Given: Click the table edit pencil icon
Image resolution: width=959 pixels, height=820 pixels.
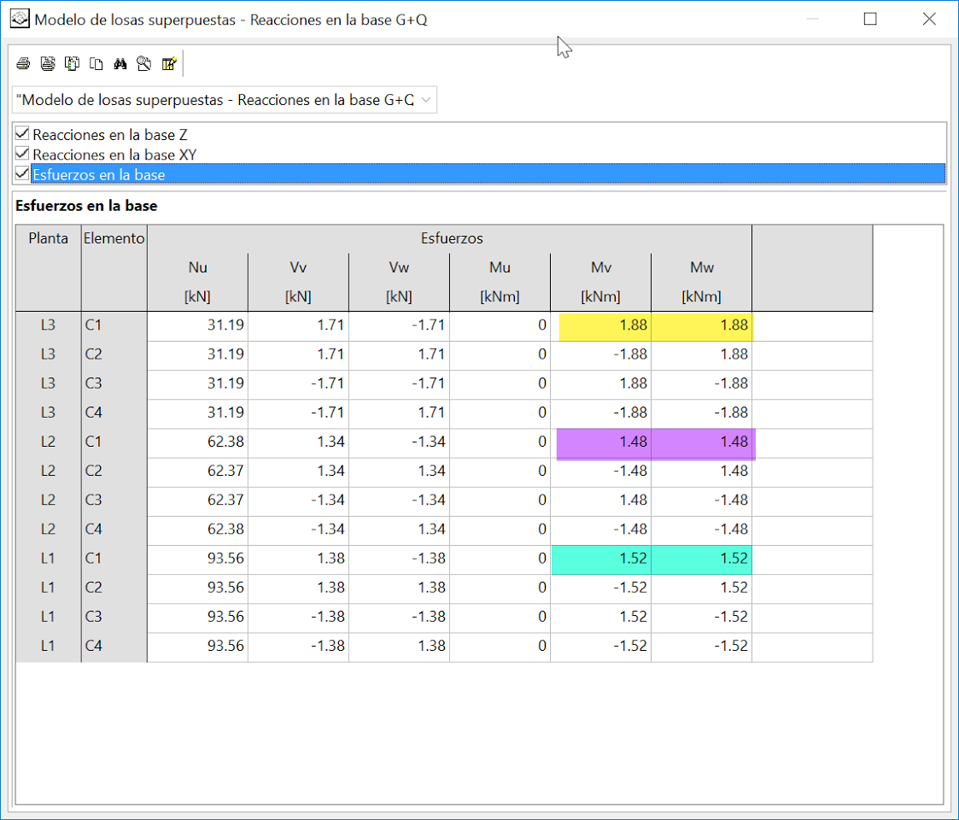Looking at the screenshot, I should pyautogui.click(x=169, y=64).
